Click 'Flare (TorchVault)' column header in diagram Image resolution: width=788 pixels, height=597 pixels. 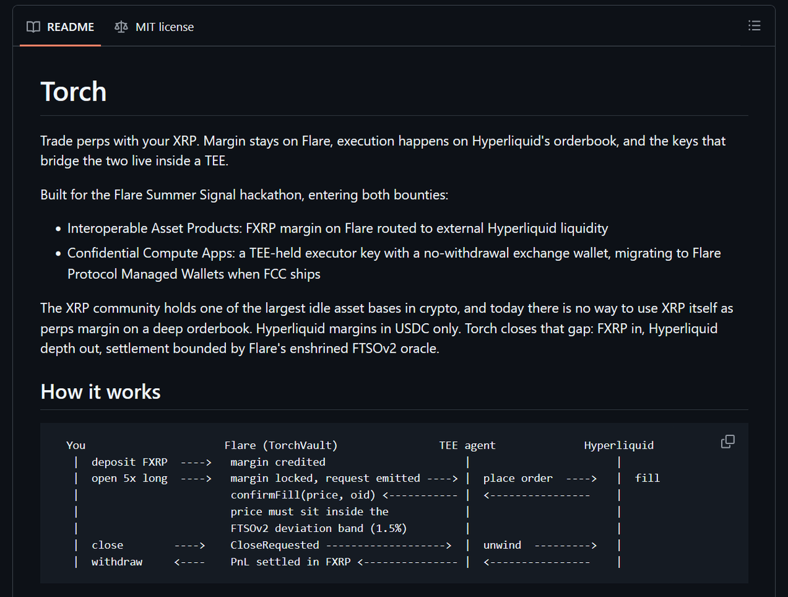[280, 445]
